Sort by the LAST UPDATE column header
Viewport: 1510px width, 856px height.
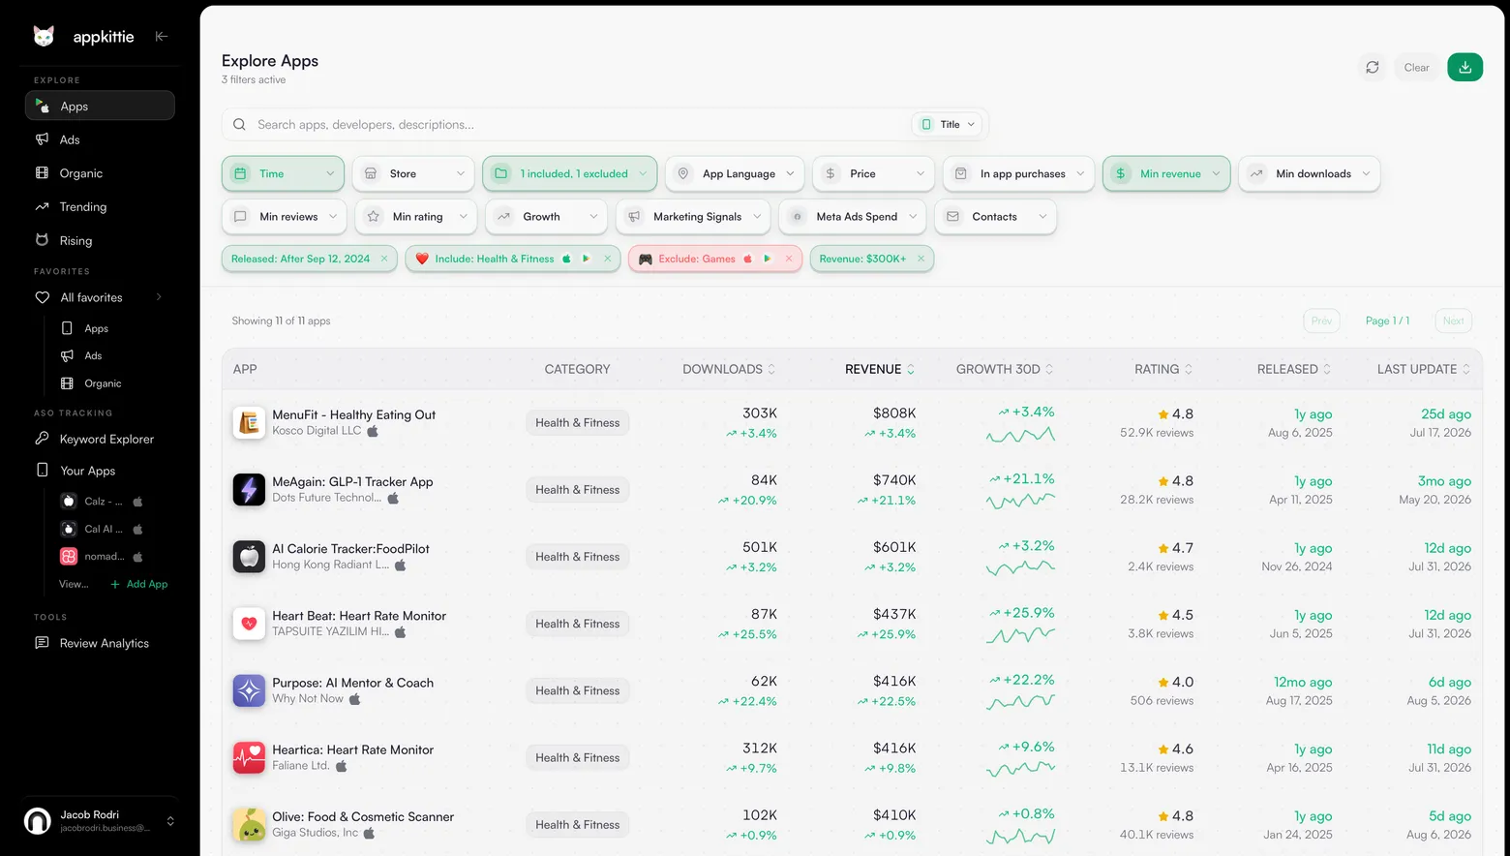tap(1424, 369)
